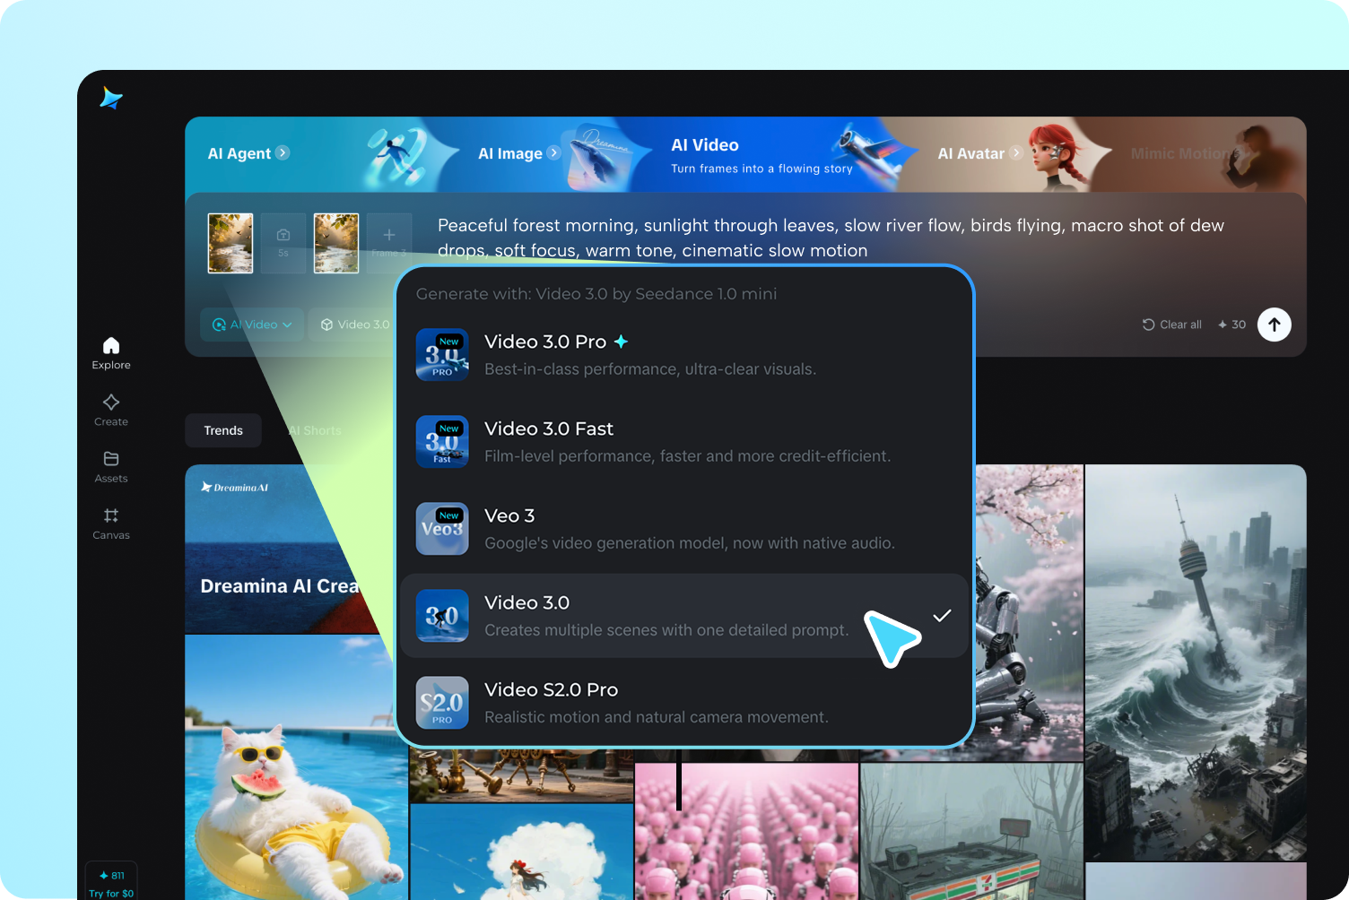Click the Clear all reset icon
Screen dimensions: 1349x900
1148,325
